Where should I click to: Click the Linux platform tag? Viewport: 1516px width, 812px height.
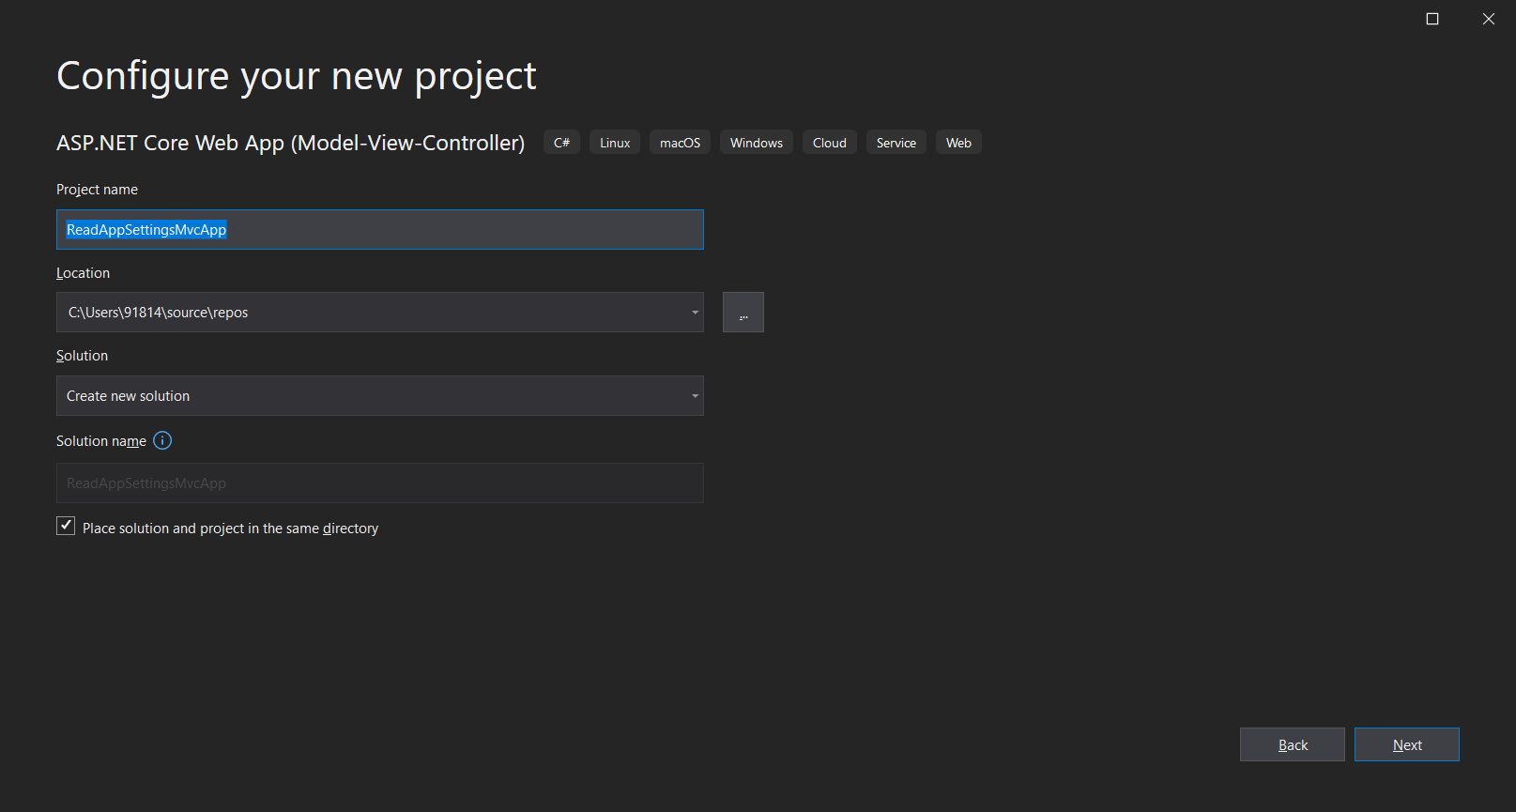pyautogui.click(x=615, y=143)
